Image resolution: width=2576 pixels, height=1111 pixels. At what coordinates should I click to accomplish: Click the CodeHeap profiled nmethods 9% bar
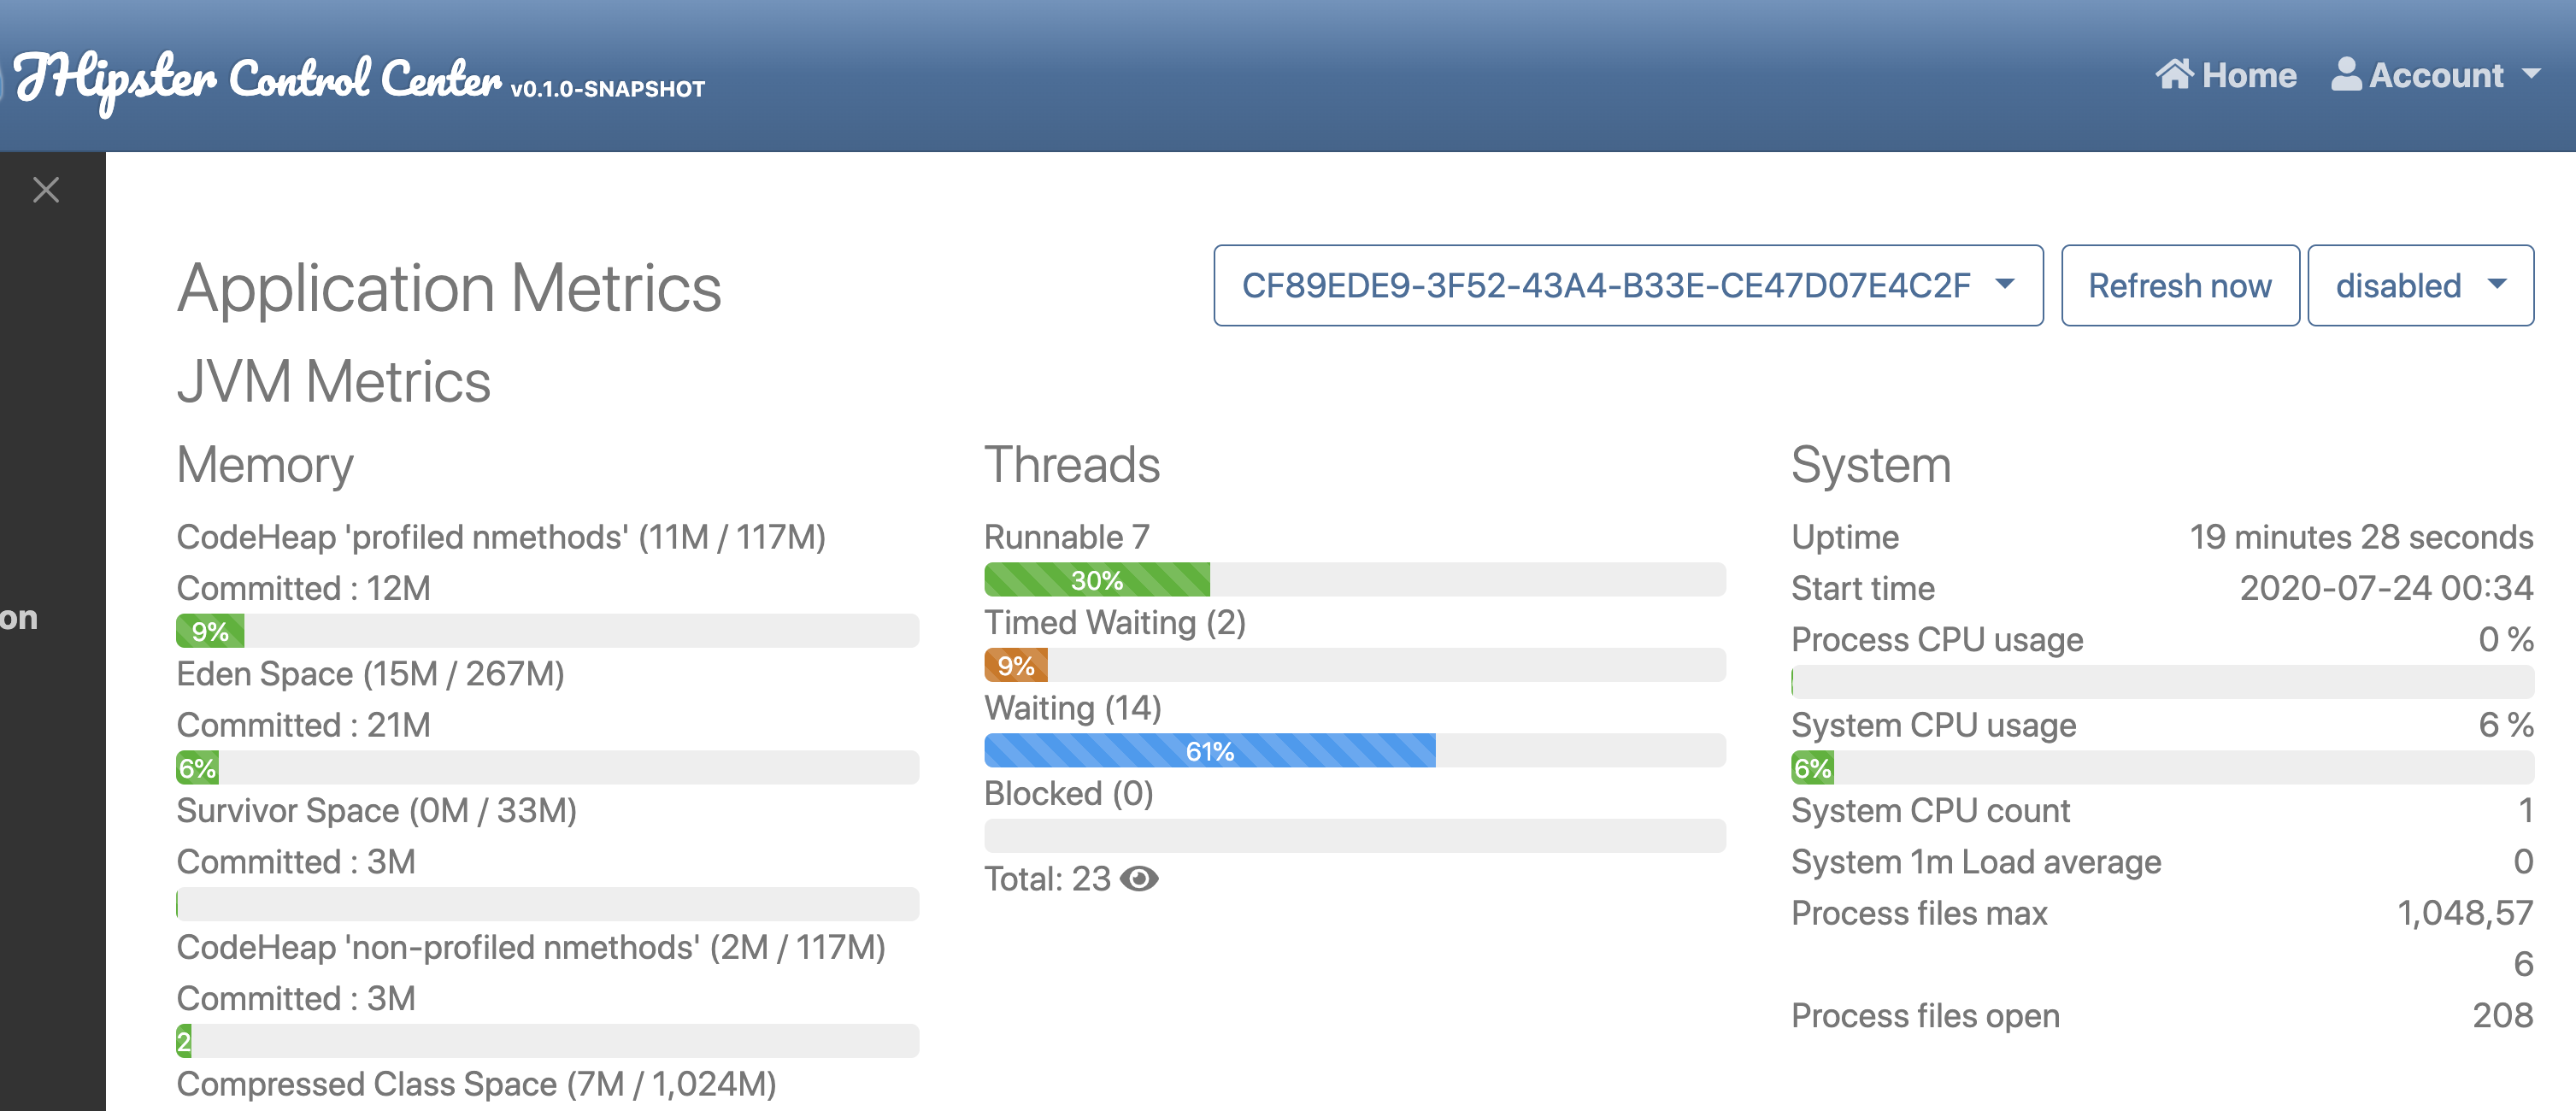coord(210,632)
